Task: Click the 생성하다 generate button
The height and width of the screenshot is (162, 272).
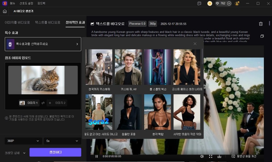Action: tap(55, 152)
